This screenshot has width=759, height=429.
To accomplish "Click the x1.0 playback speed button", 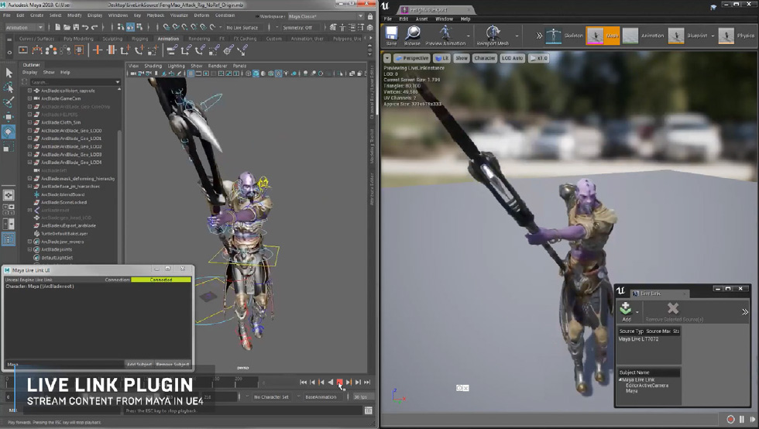I will coord(539,58).
